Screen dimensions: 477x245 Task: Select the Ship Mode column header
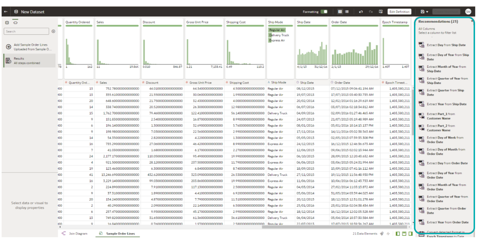click(280, 82)
